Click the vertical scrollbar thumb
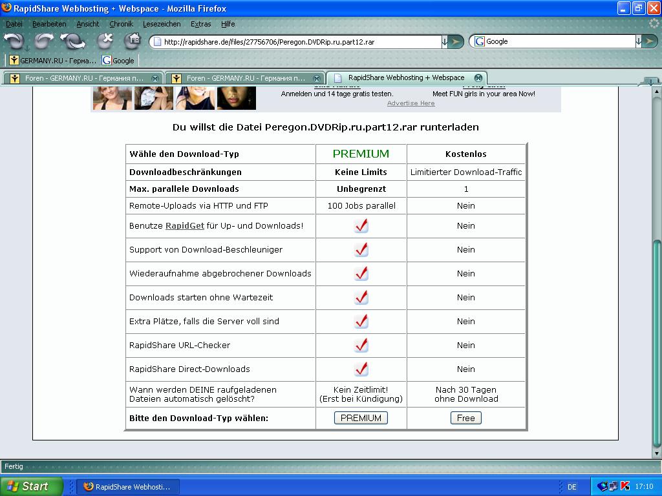Screen dimensions: 662x496 [657, 344]
